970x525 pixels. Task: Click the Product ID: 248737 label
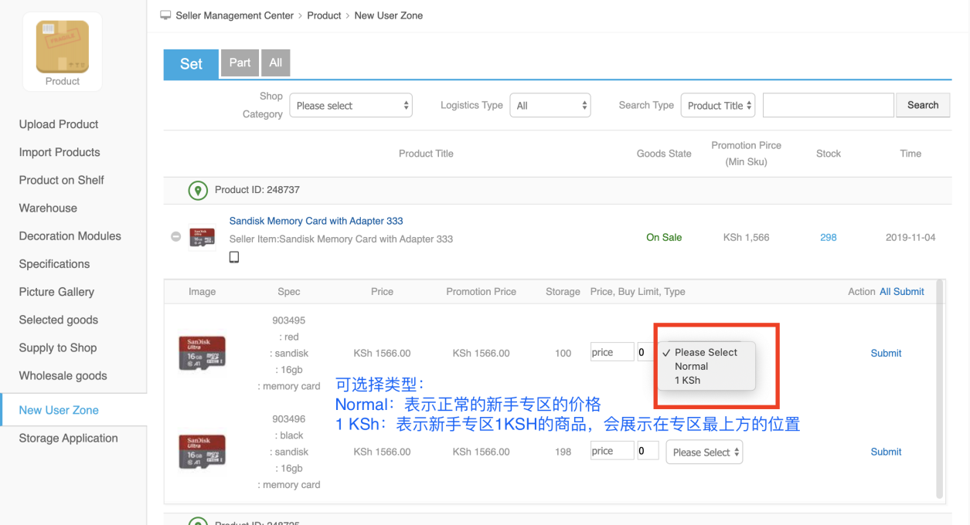(257, 190)
